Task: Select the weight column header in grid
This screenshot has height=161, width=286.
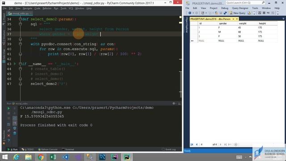Action: 248,23
